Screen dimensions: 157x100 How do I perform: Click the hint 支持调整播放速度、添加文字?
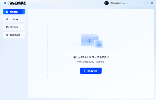pos(91,62)
